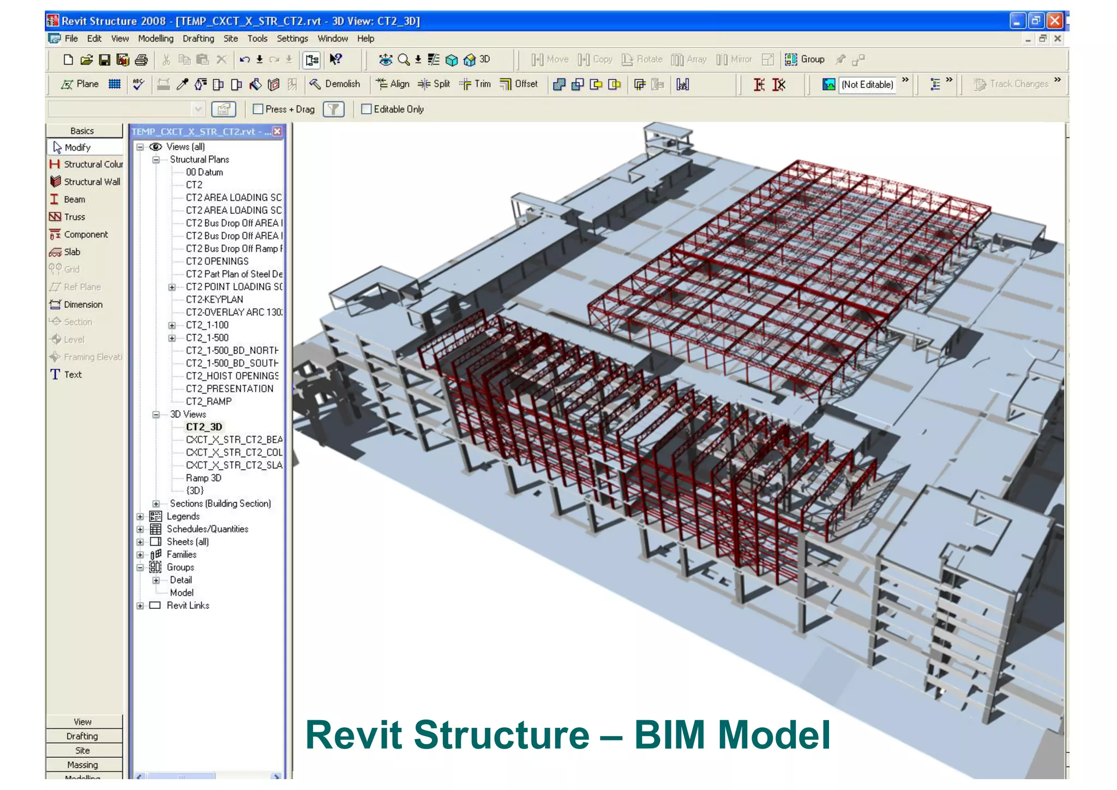The image size is (1117, 790).
Task: Expand the Schedules/Quantities node
Action: (x=140, y=529)
